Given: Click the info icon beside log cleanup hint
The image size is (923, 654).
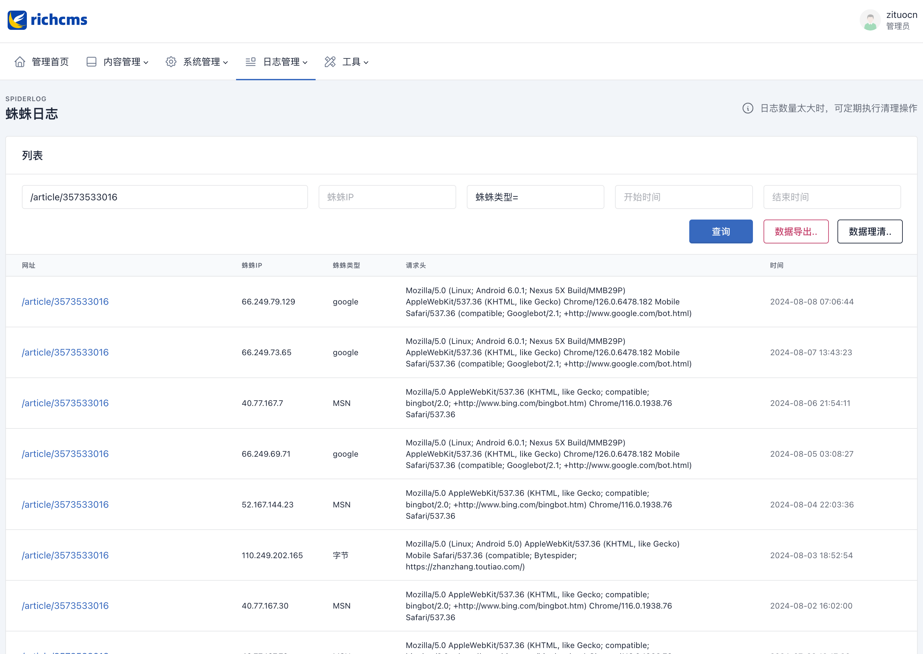Looking at the screenshot, I should pyautogui.click(x=748, y=108).
